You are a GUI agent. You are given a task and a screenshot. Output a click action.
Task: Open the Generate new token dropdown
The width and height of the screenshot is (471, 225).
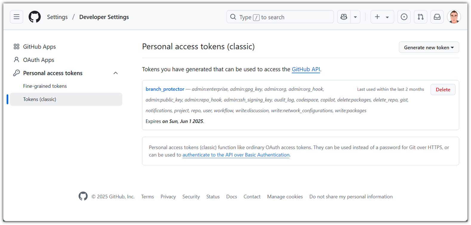tap(429, 47)
